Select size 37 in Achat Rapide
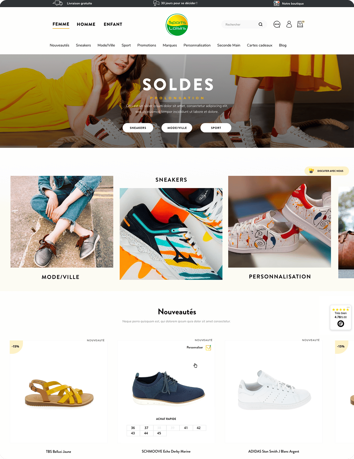Image resolution: width=354 pixels, height=459 pixels. point(146,428)
